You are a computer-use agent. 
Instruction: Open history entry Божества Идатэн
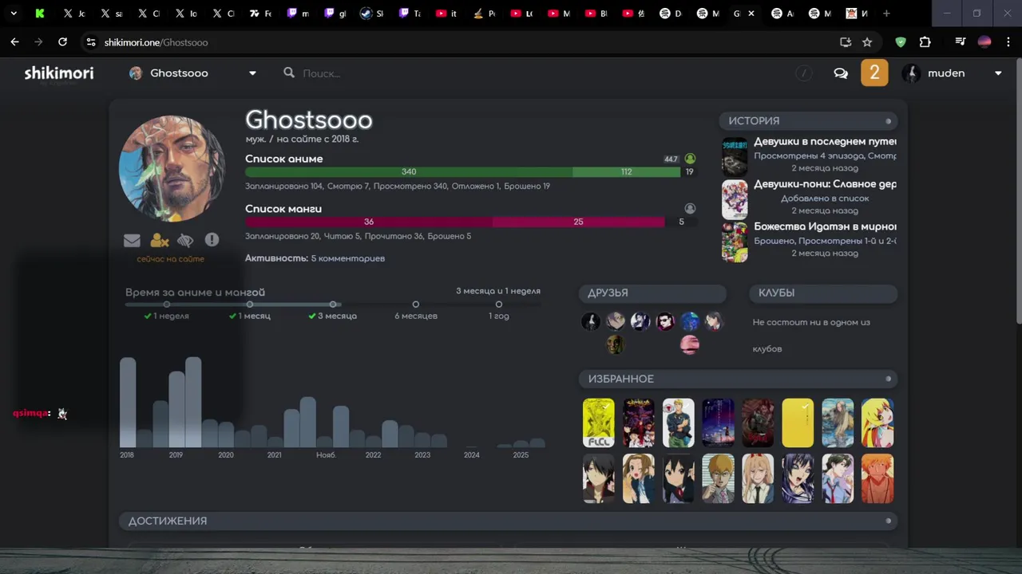coord(825,226)
